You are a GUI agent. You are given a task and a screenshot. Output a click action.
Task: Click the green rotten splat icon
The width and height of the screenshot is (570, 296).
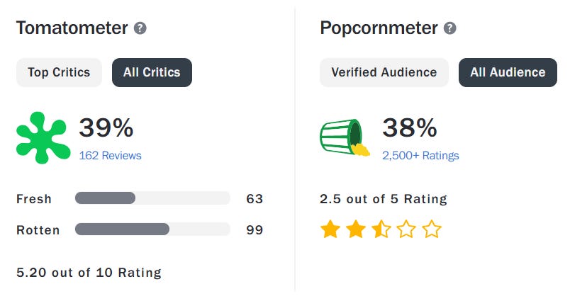(x=44, y=137)
